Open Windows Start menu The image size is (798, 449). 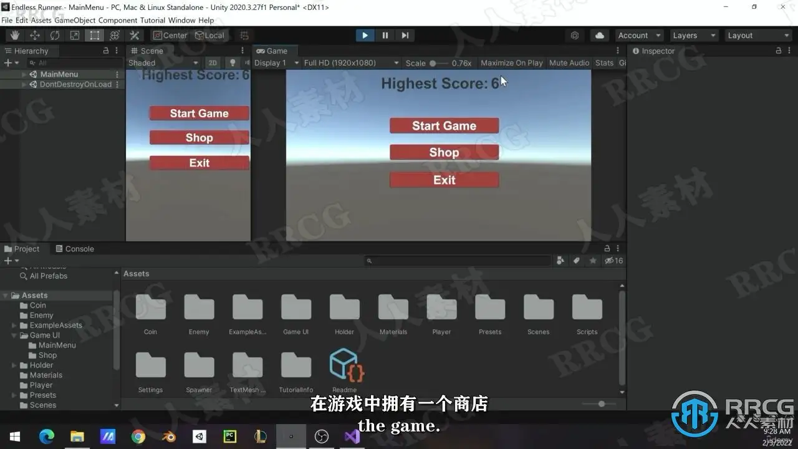(15, 437)
